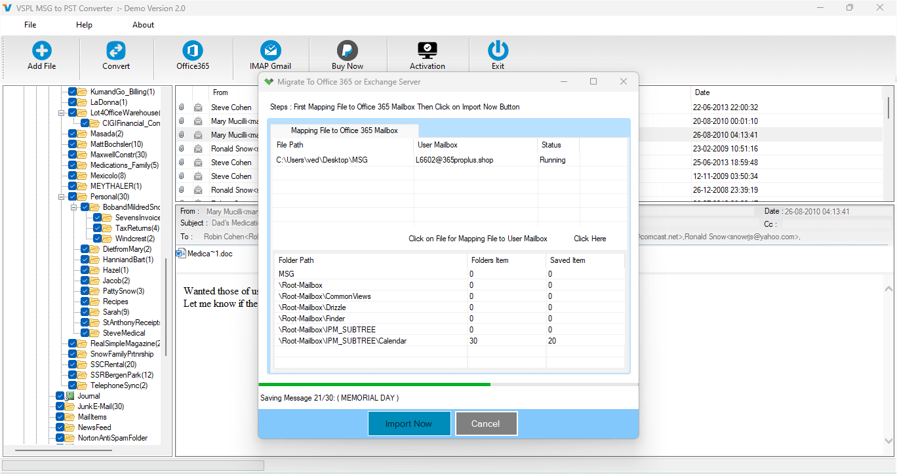Viewport: 897px width, 474px height.
Task: Click the folder tree vertical scrollbar thumb
Action: click(167, 307)
